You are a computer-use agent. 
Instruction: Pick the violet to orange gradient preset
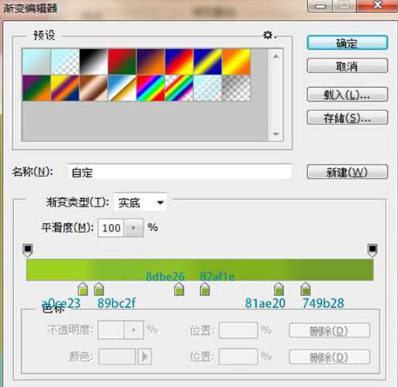click(151, 62)
